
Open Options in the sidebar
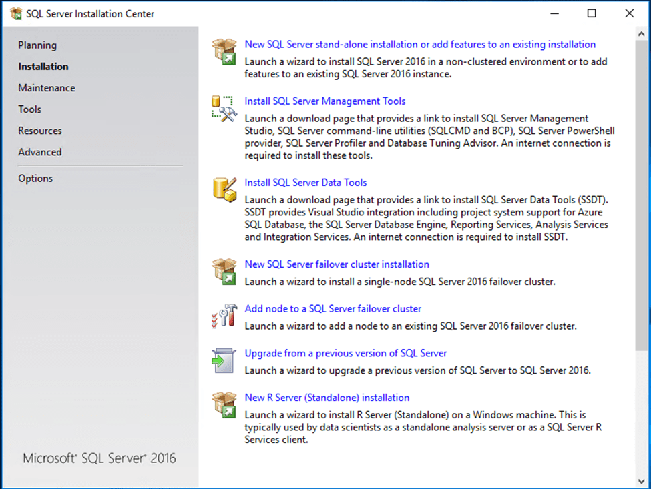point(35,179)
